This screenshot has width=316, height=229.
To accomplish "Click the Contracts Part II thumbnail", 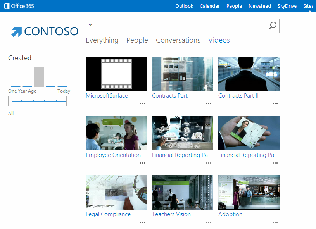I will pyautogui.click(x=249, y=74).
